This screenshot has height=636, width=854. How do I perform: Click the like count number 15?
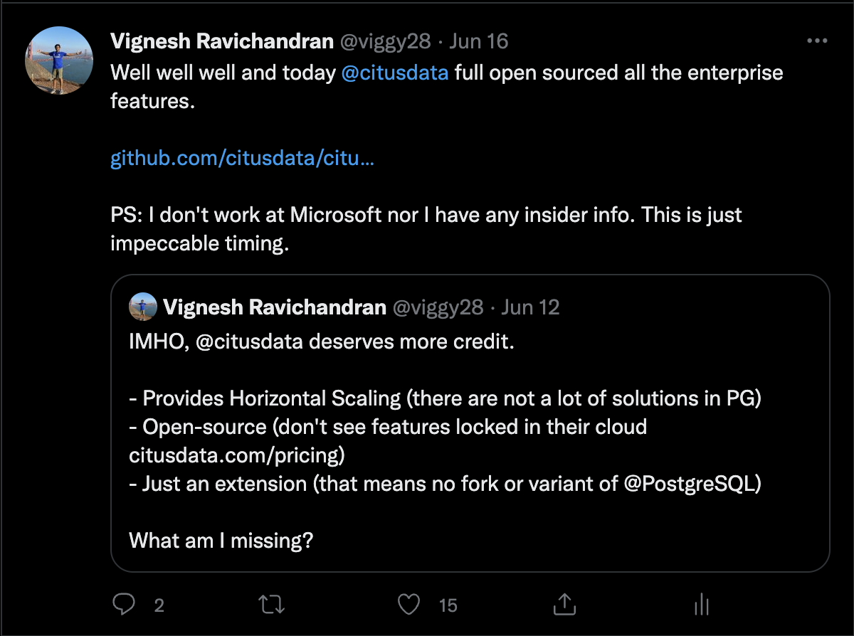(448, 605)
